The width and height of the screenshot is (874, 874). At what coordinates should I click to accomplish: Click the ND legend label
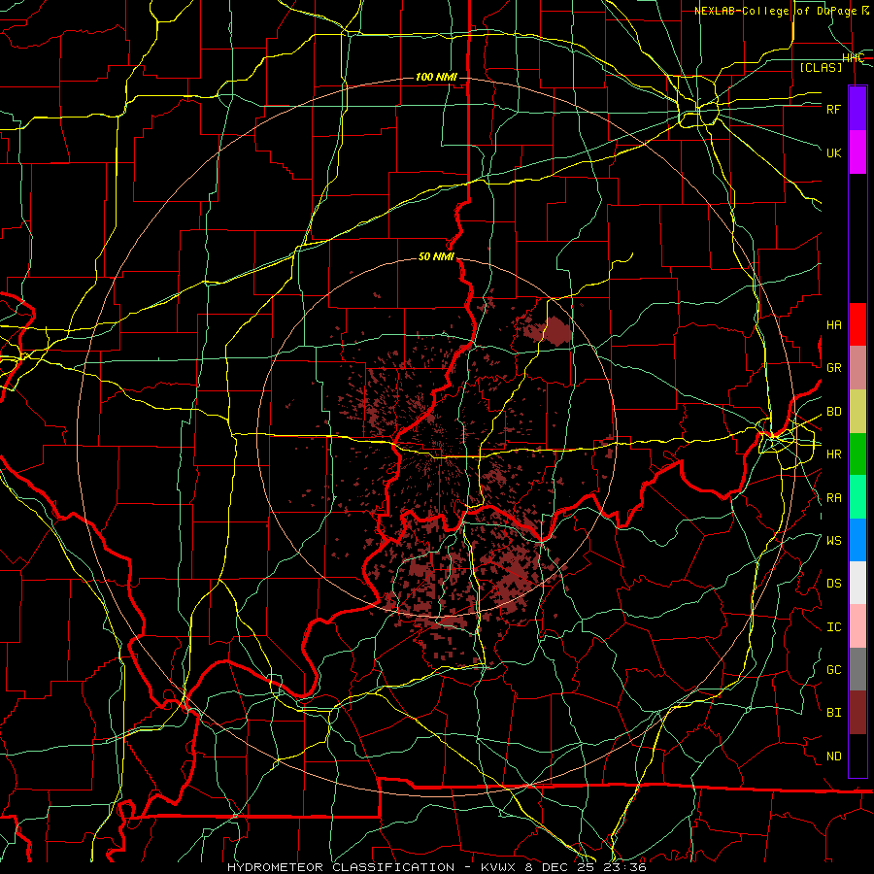(833, 756)
